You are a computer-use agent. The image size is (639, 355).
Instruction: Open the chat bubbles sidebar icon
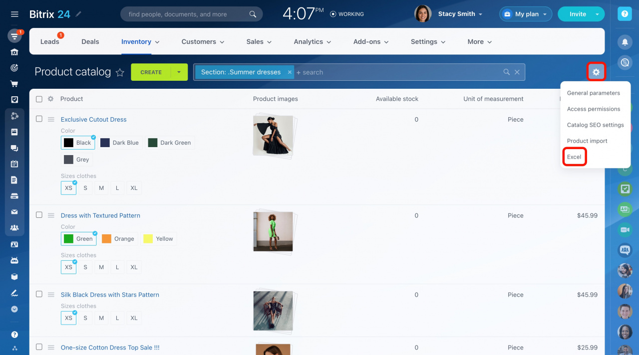(14, 148)
